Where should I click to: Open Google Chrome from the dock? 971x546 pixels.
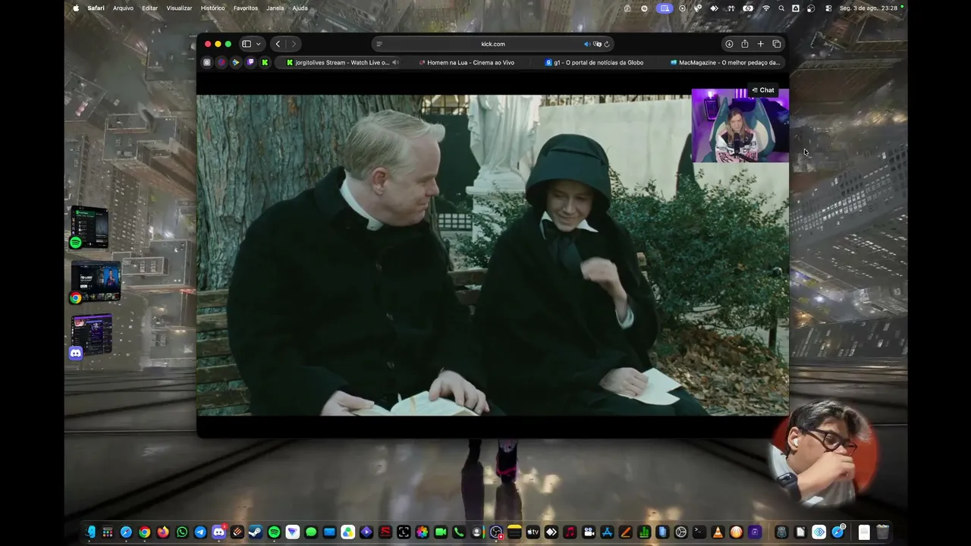pos(144,532)
